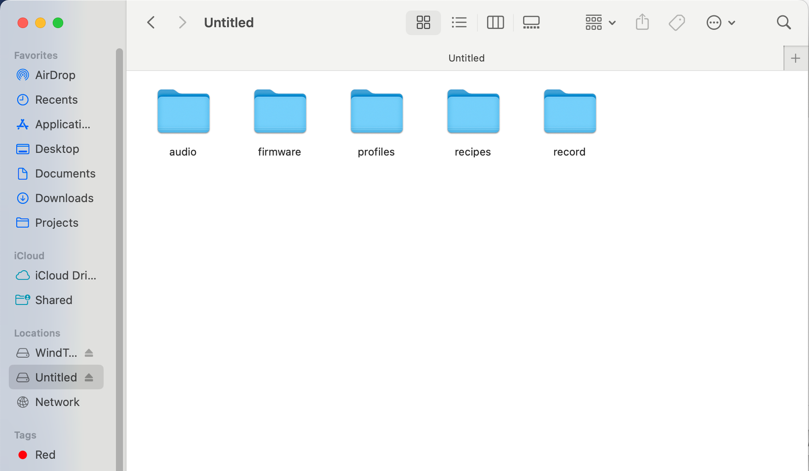Image resolution: width=809 pixels, height=471 pixels.
Task: Open Desktop in the sidebar
Action: point(56,149)
